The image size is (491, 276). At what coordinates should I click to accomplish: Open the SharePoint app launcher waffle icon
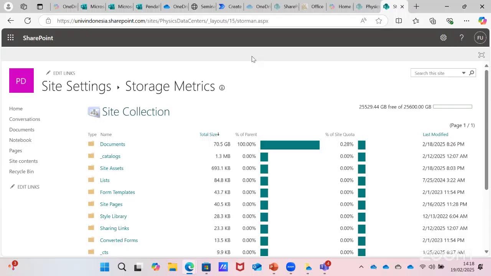[10, 38]
